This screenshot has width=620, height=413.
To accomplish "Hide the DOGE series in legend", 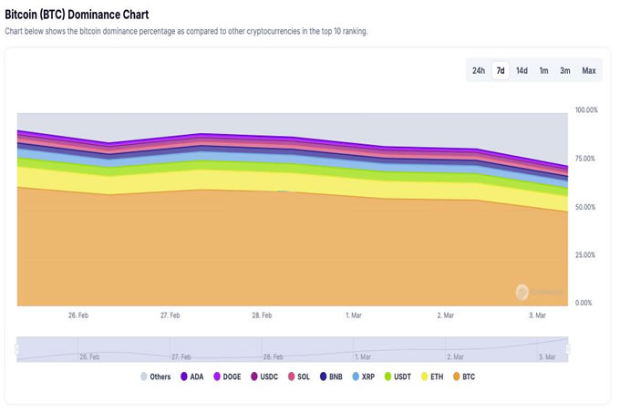I will tap(227, 377).
